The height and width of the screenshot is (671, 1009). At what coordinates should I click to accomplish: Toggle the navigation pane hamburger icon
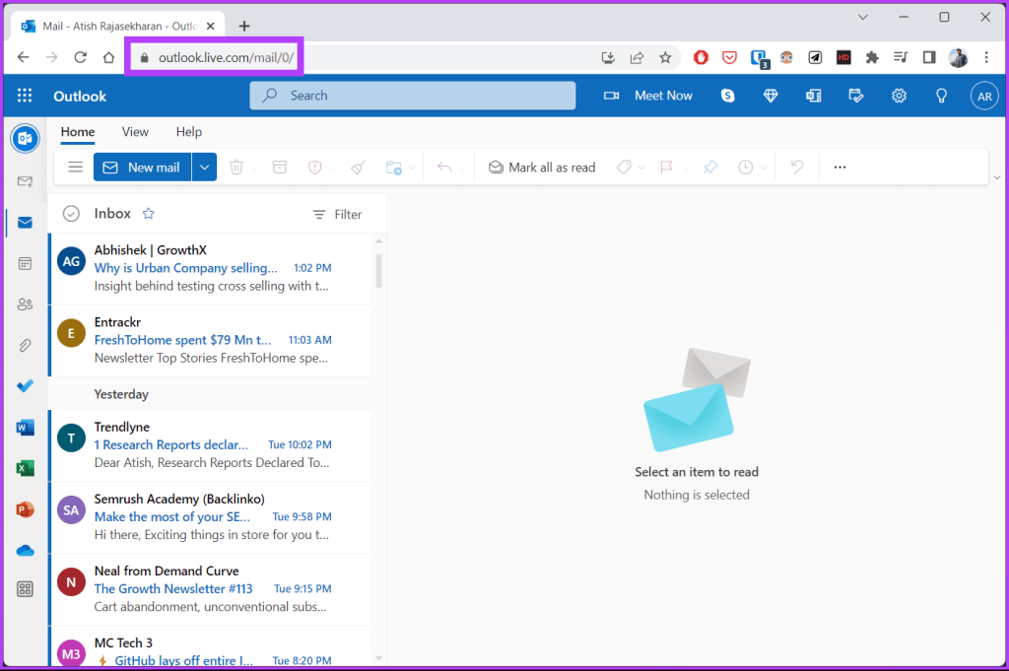(x=75, y=168)
